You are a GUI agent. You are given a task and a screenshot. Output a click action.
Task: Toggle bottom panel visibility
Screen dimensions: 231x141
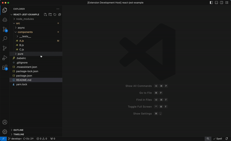click(x=216, y=3)
